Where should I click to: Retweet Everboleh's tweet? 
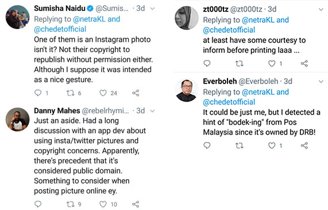coord(240,145)
